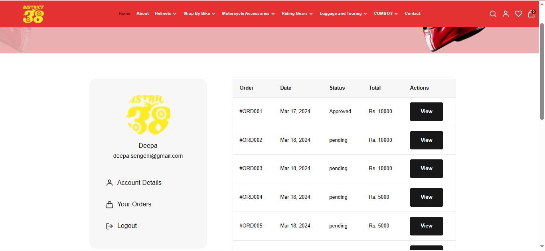Expand the Helmets dropdown menu

pyautogui.click(x=166, y=14)
